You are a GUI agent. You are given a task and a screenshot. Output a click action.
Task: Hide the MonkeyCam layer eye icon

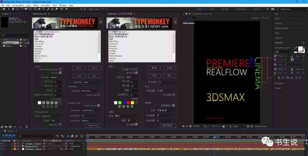(2, 146)
